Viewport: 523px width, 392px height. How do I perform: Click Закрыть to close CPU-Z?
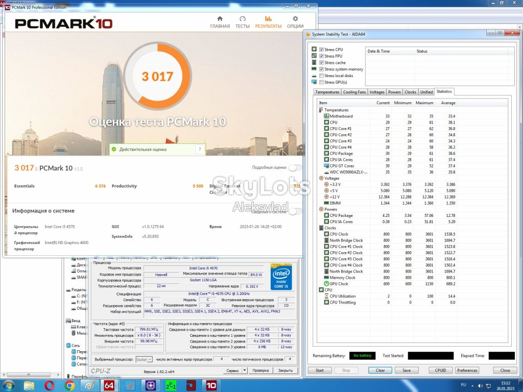click(286, 371)
